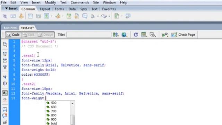Insert a Date object
Viewport: 222px width, 125px height.
tap(69, 16)
